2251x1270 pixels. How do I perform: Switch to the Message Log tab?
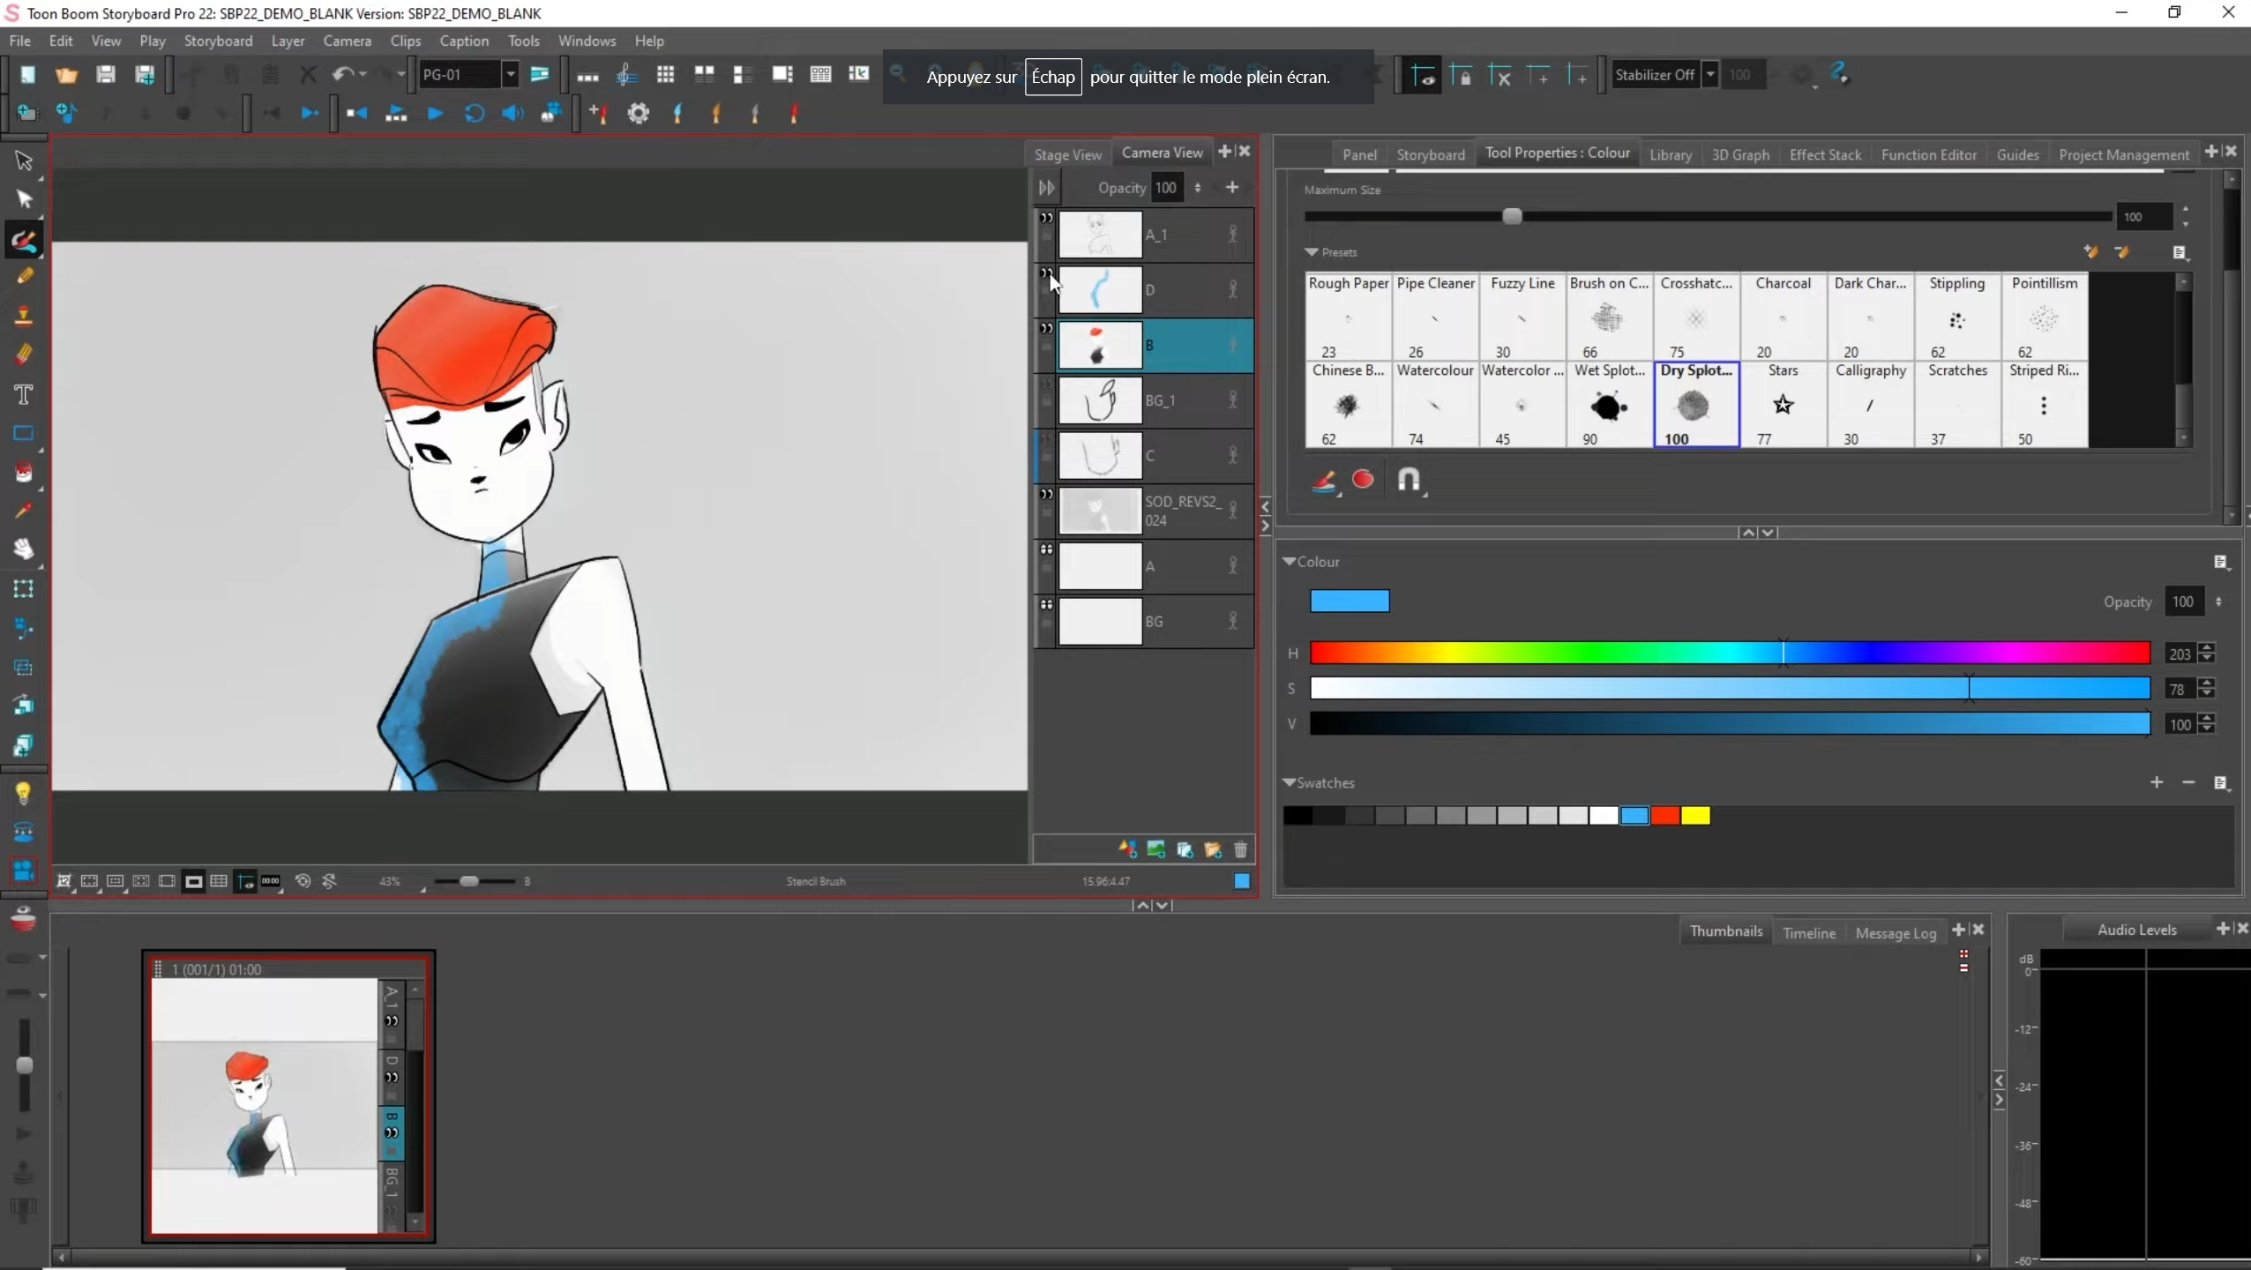point(1895,932)
